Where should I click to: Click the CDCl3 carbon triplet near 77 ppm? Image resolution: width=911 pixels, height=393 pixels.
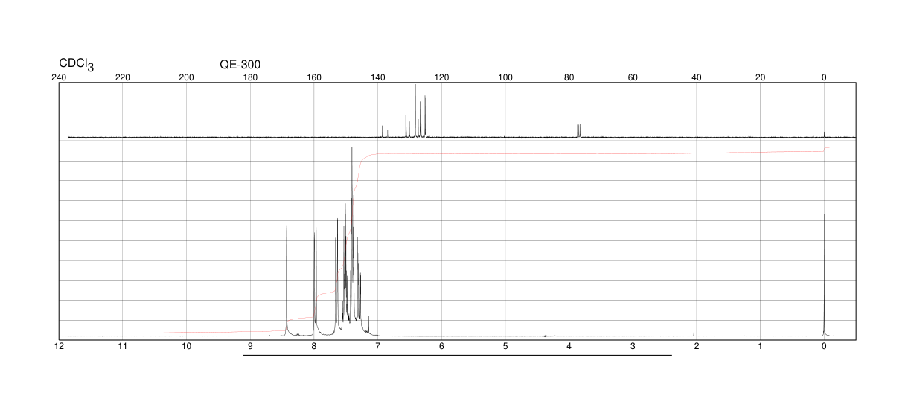point(578,130)
